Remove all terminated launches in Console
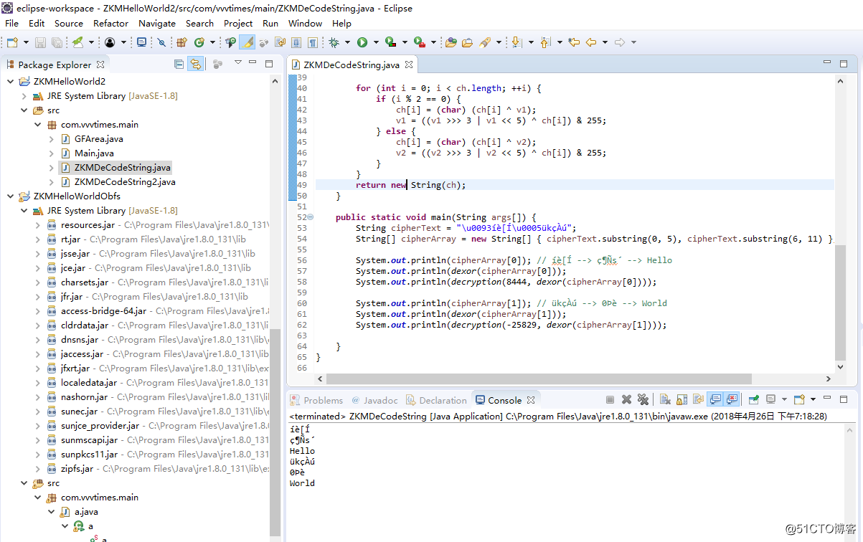The width and height of the screenshot is (863, 542). click(x=643, y=400)
